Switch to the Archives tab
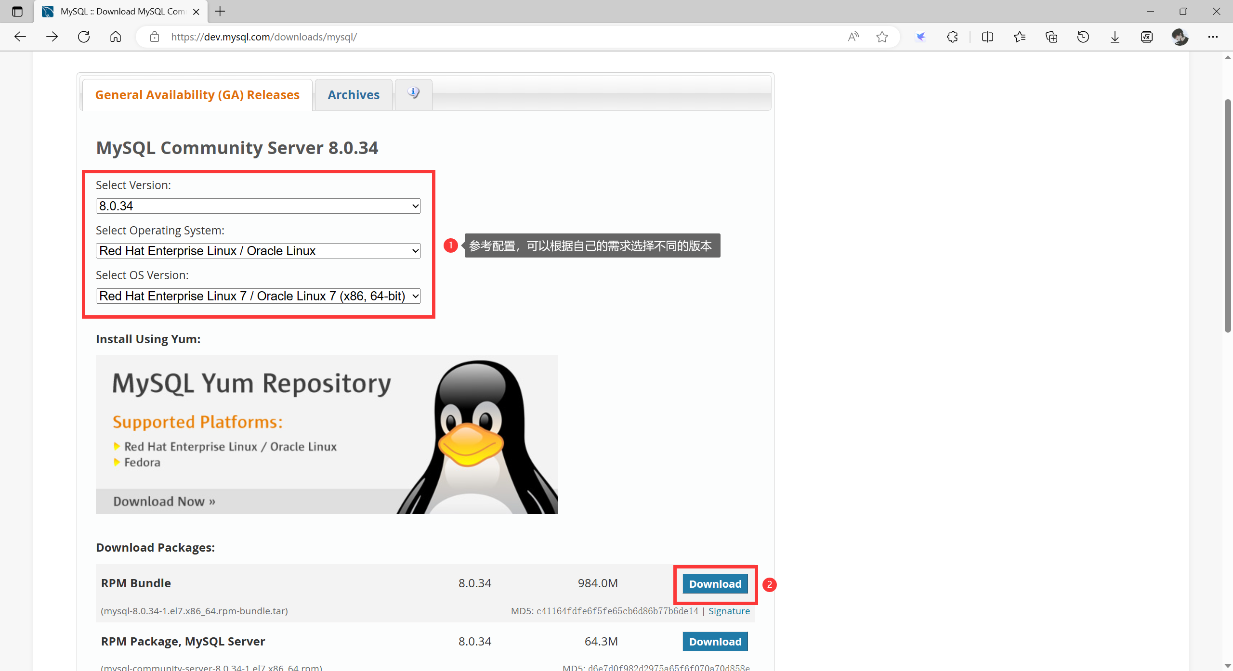Image resolution: width=1233 pixels, height=671 pixels. (x=354, y=95)
